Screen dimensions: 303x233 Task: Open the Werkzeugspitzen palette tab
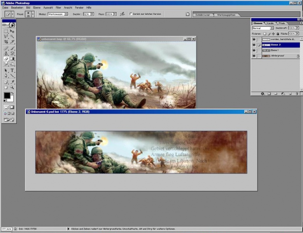tap(225, 15)
